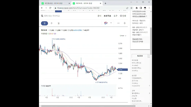This screenshot has height=107, width=191.
Task: Click help icon next to 배당수익률
Action: [x=141, y=35]
